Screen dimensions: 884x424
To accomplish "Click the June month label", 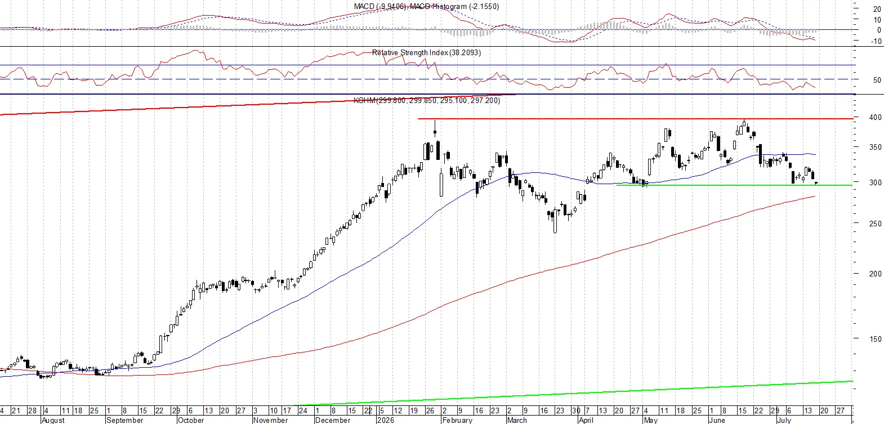I will tap(717, 420).
